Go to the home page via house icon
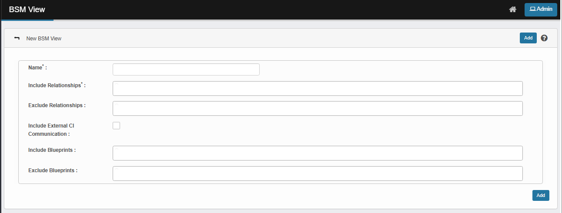 pos(512,10)
